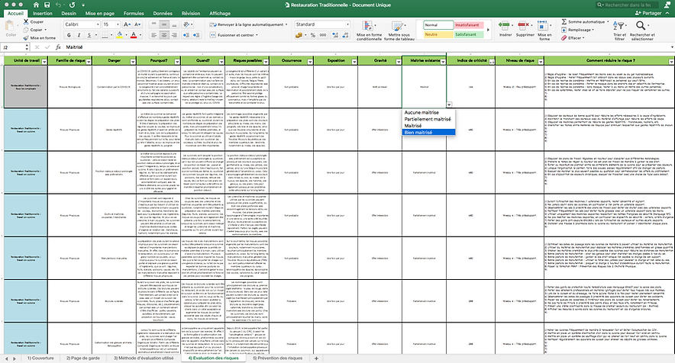The height and width of the screenshot is (363, 675).
Task: Click the red font color A
Action: click(x=134, y=35)
